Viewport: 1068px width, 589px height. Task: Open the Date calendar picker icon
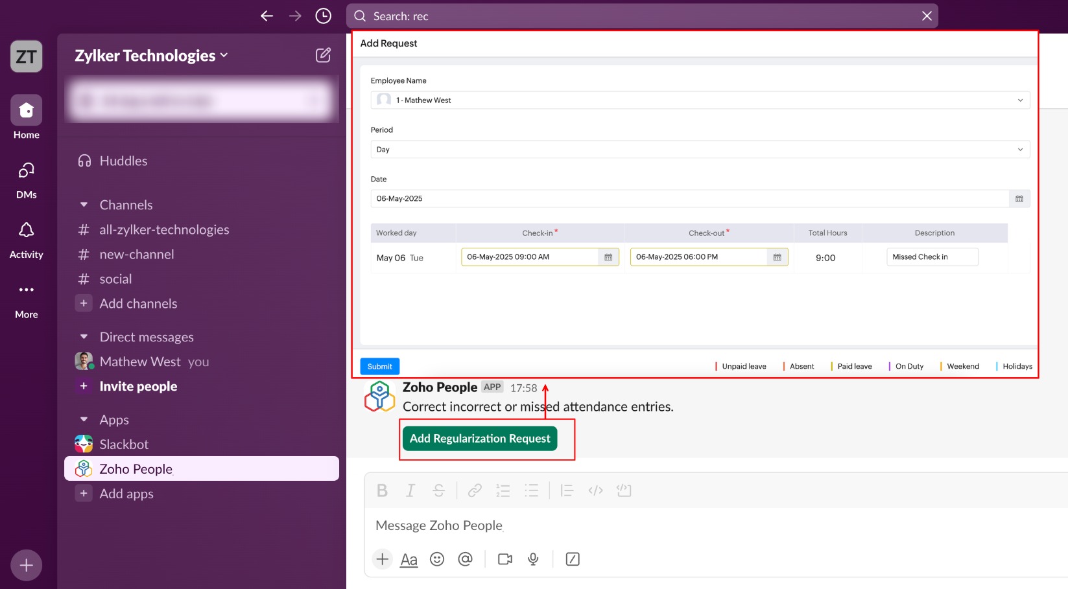pyautogui.click(x=1019, y=199)
